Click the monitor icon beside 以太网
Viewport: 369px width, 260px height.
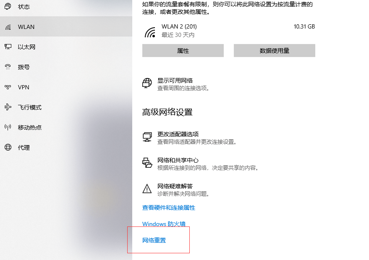point(8,47)
